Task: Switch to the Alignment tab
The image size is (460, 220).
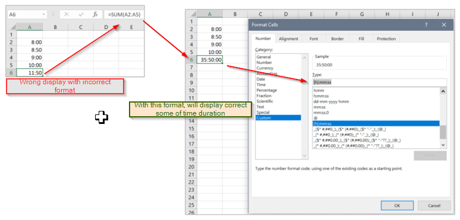Action: [x=288, y=39]
